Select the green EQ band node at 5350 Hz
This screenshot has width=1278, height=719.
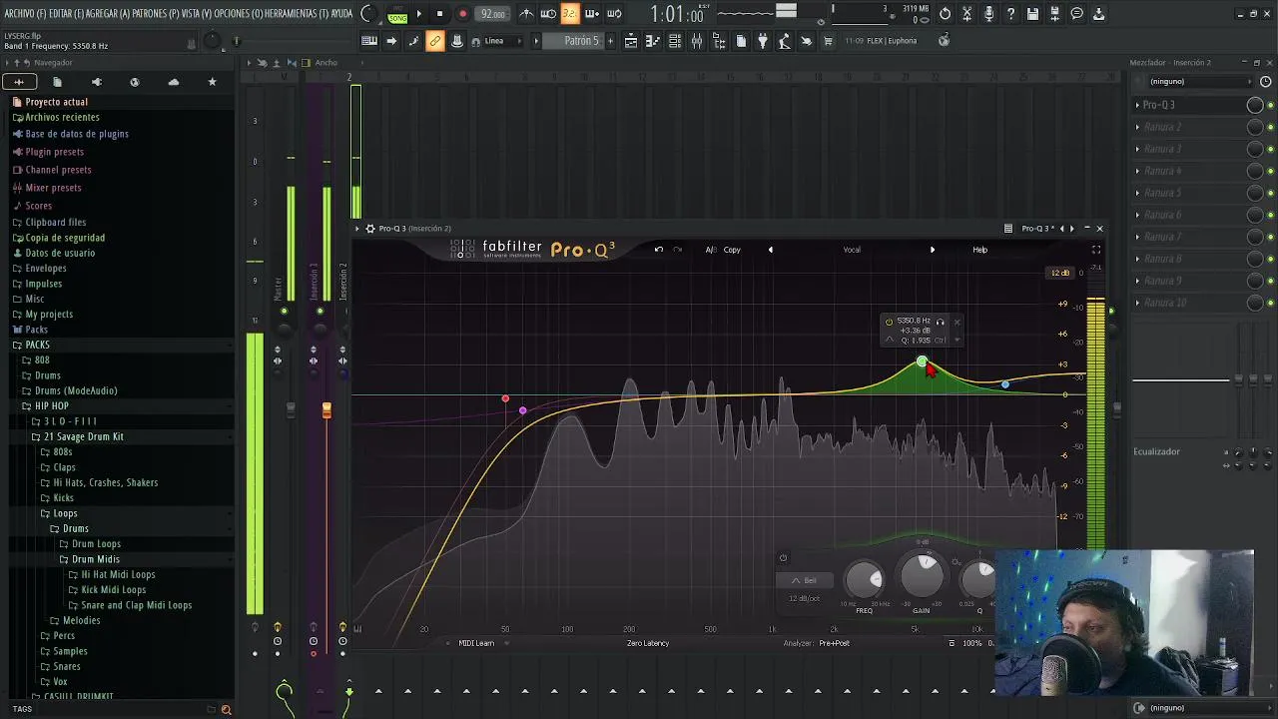tap(922, 360)
